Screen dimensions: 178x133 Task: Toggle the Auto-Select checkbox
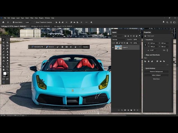[14, 22]
